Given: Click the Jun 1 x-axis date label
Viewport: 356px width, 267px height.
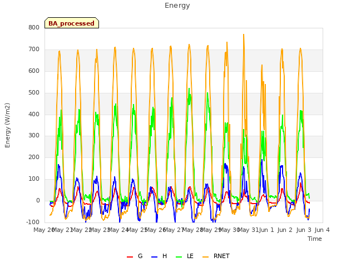Looking at the screenshot, I should pyautogui.click(x=266, y=230).
